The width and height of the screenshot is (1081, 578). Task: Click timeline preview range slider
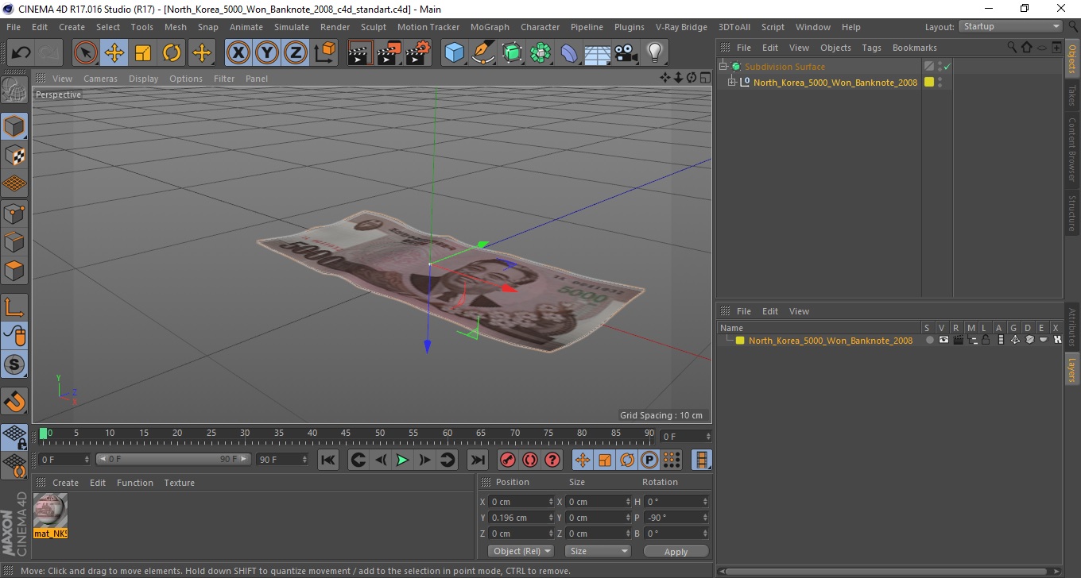coord(173,459)
